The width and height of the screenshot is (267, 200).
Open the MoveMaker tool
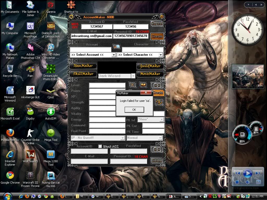(150, 74)
